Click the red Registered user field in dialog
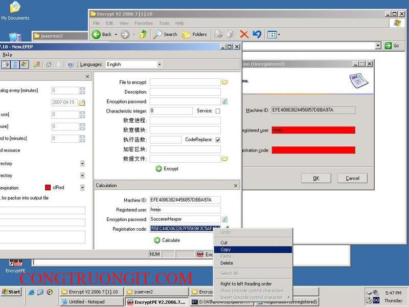The height and width of the screenshot is (307, 409). (x=313, y=130)
